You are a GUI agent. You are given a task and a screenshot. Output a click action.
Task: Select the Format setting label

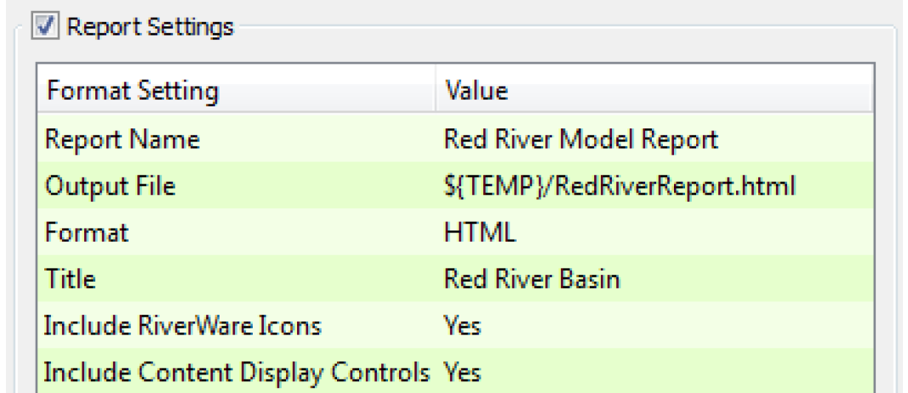[x=86, y=231]
